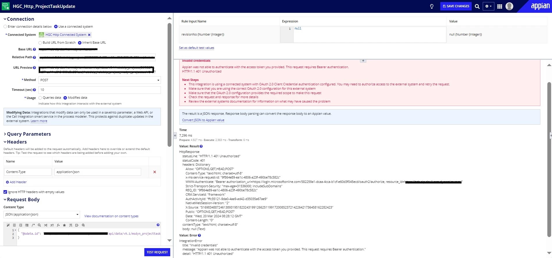Click help icon beside URL Preview
This screenshot has width=552, height=258.
34,68
